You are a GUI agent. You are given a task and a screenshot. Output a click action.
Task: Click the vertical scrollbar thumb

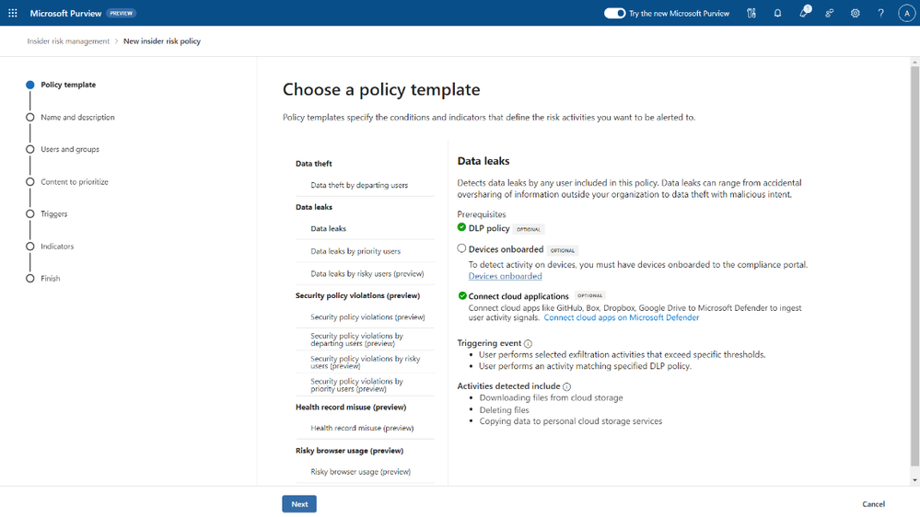tap(914, 266)
